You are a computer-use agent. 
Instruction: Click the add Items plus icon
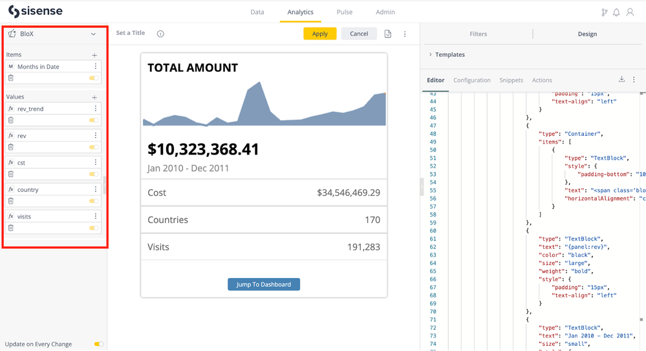[94, 56]
